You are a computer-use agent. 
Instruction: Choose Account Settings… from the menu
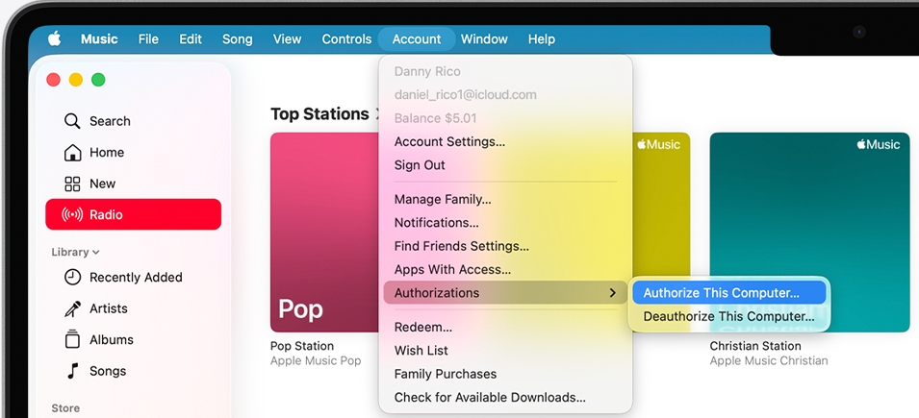[x=505, y=141]
